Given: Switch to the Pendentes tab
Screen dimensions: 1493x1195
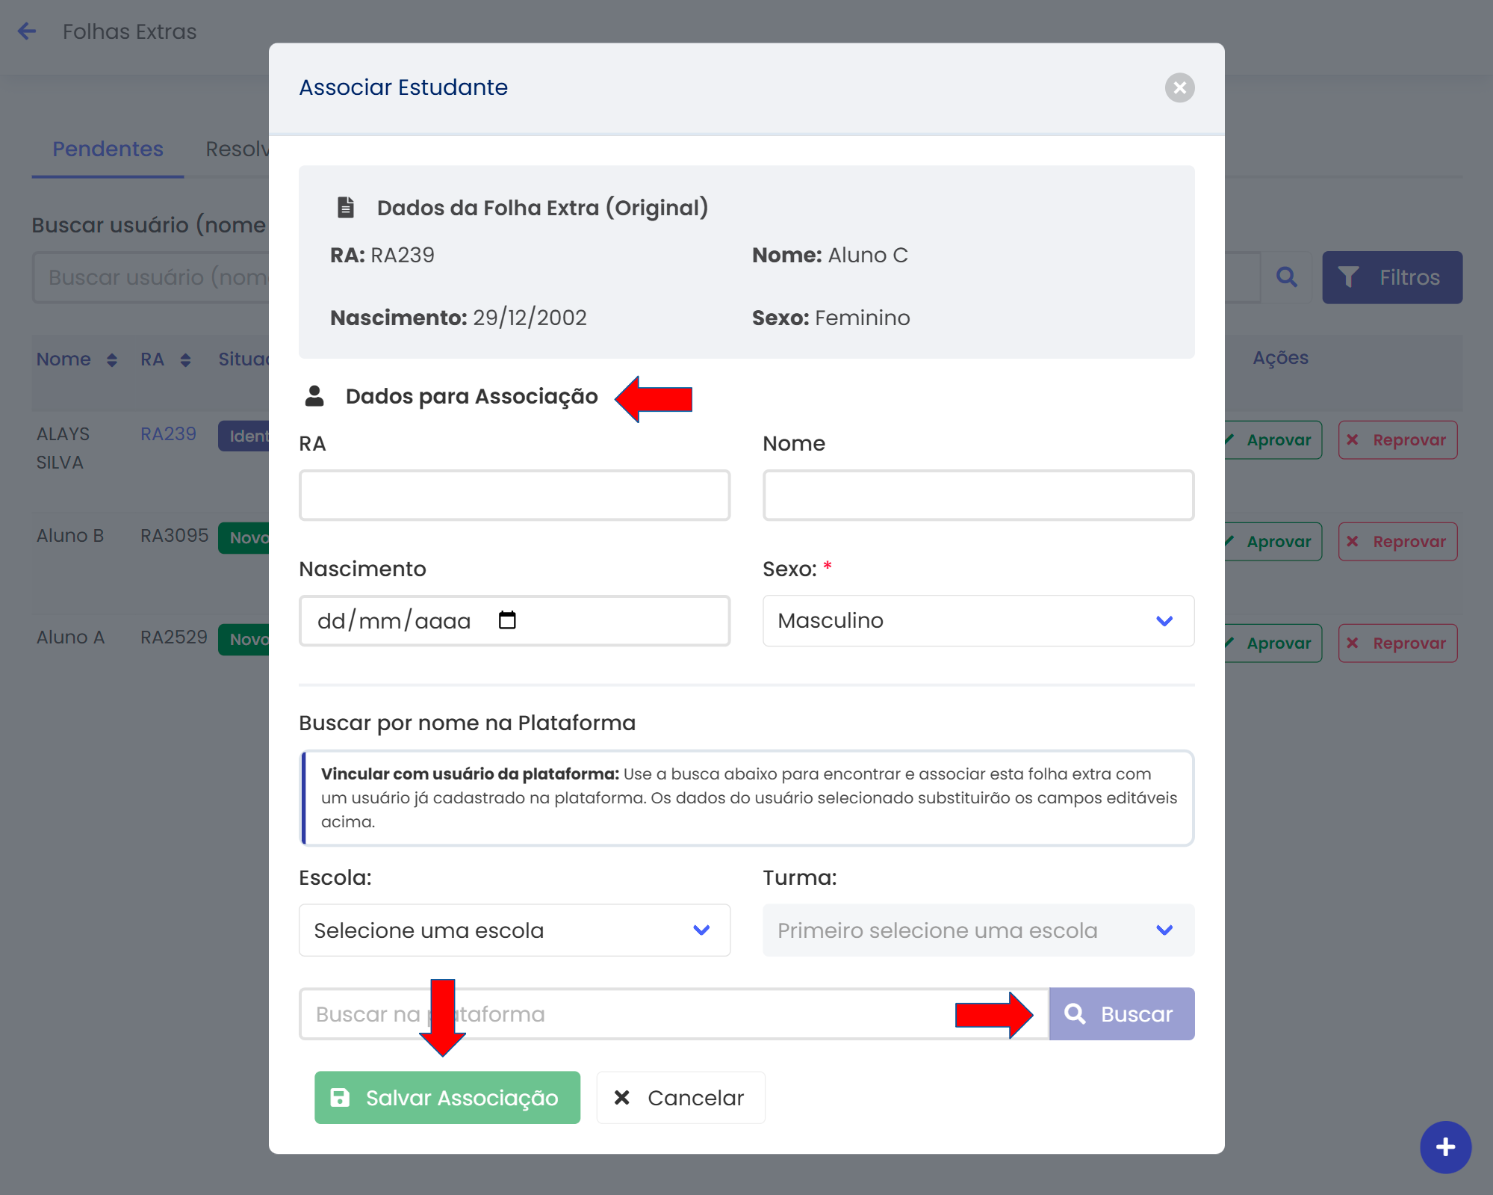Looking at the screenshot, I should tap(108, 149).
